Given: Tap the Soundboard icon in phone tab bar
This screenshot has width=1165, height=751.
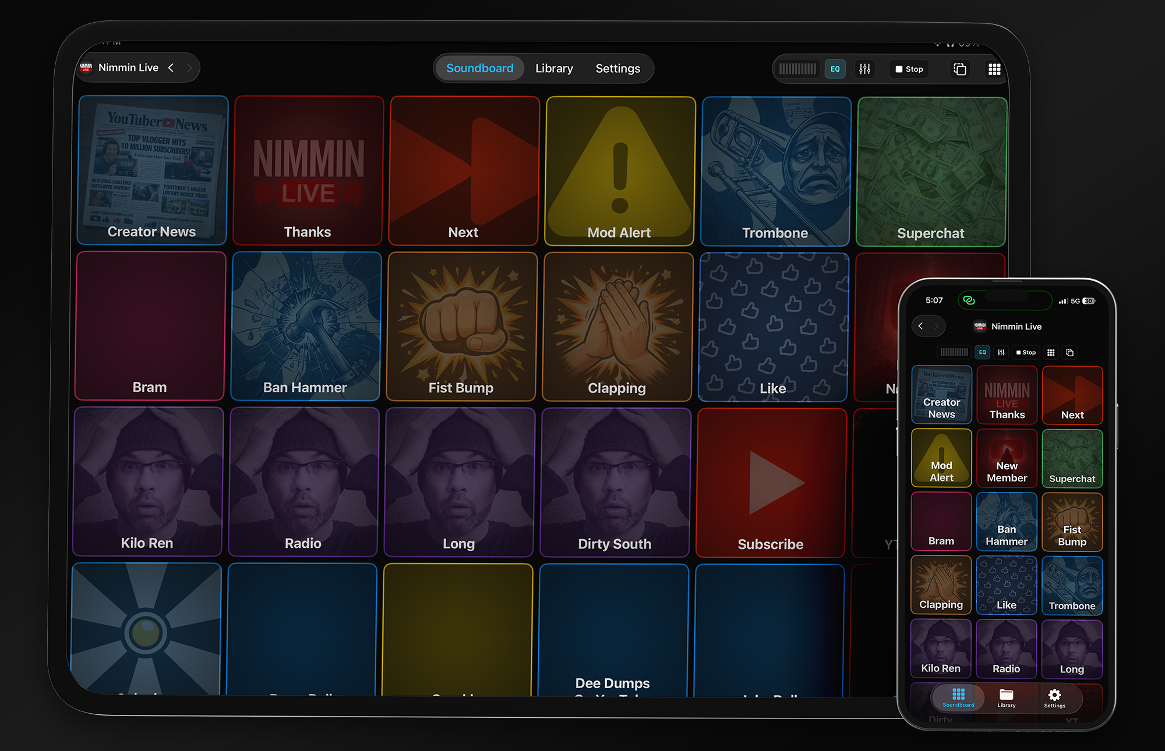Looking at the screenshot, I should [x=958, y=697].
